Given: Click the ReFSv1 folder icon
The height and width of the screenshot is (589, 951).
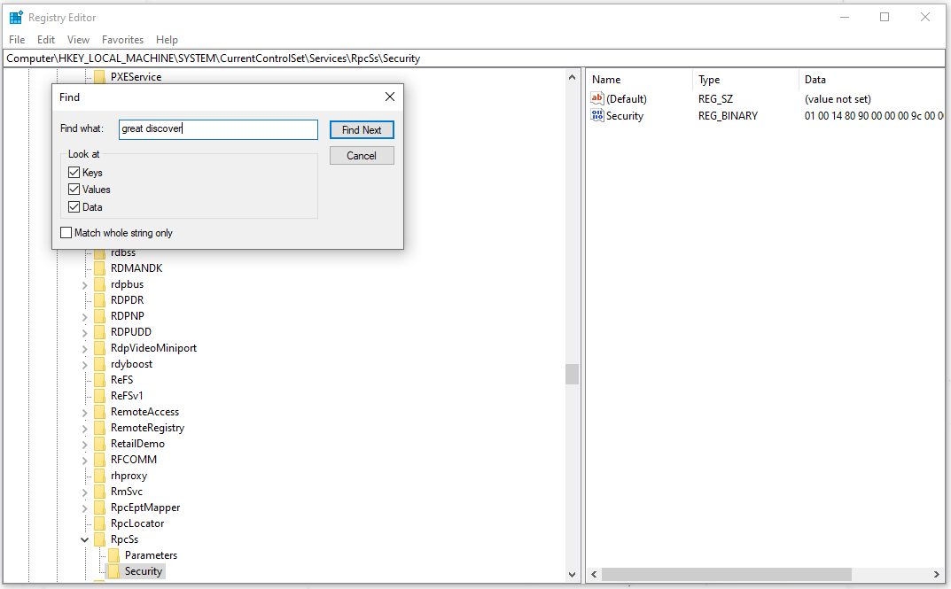Looking at the screenshot, I should (x=99, y=396).
